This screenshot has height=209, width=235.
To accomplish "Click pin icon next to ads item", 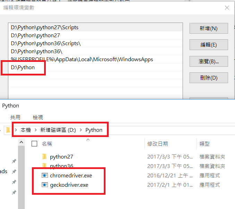I will (14, 171).
